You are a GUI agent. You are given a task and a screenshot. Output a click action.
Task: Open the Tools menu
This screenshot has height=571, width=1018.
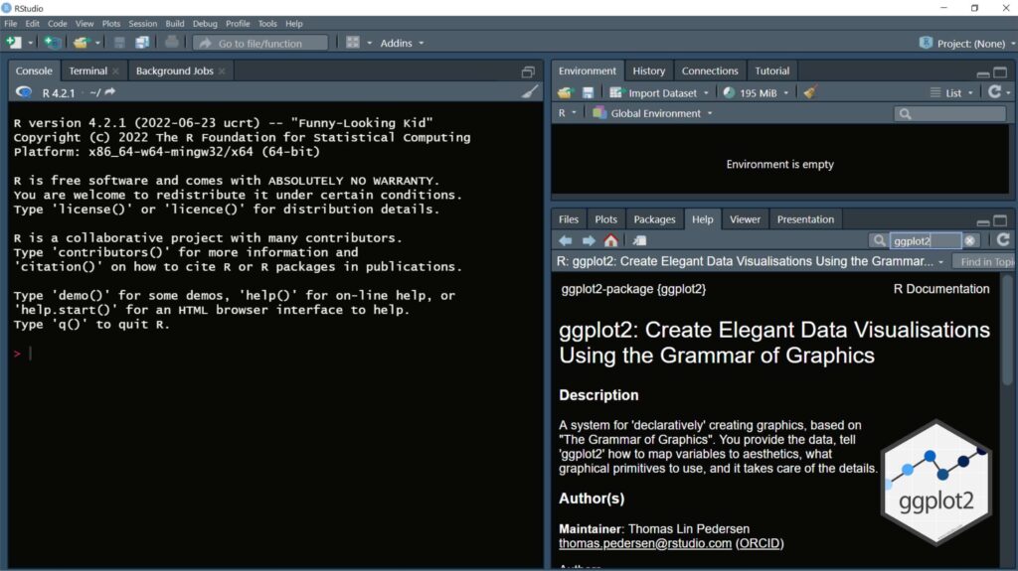click(x=267, y=24)
